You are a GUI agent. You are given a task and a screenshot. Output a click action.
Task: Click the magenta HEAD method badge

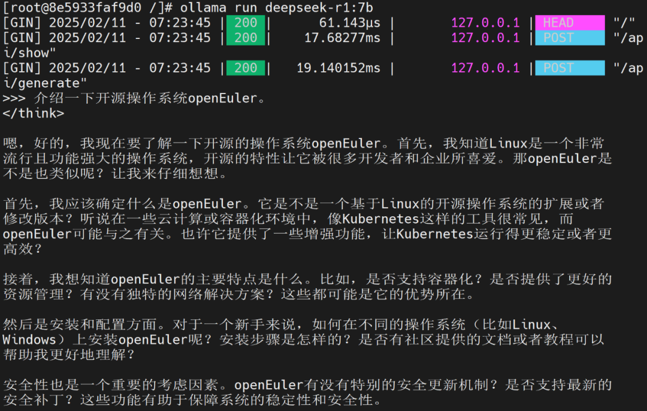(x=569, y=23)
